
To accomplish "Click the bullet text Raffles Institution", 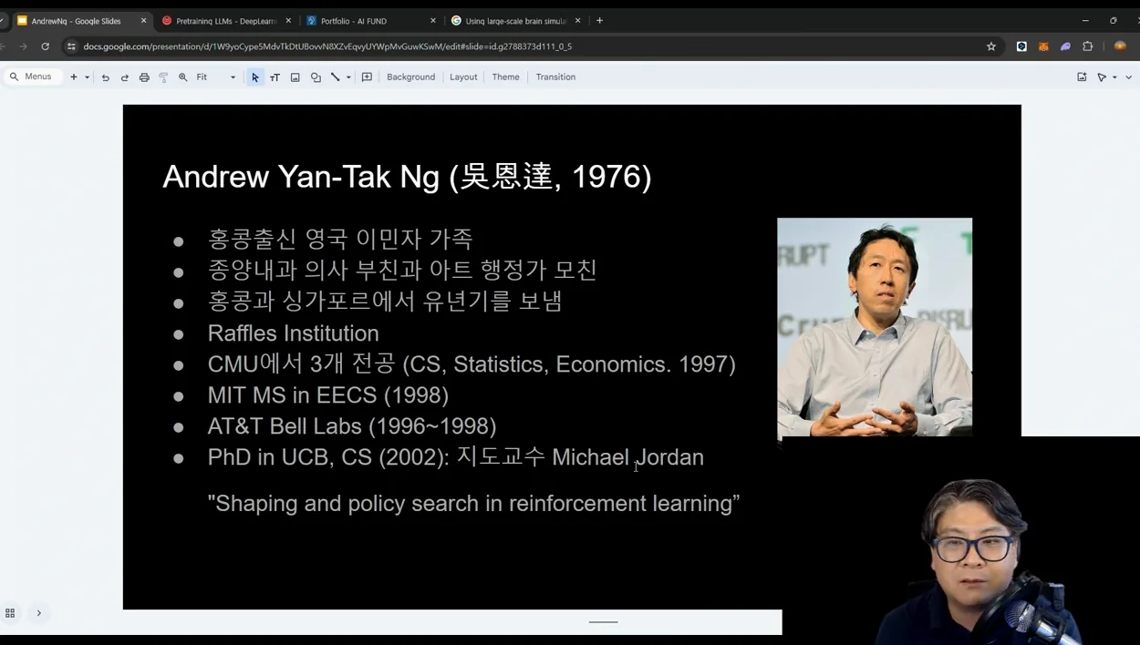I will [293, 333].
